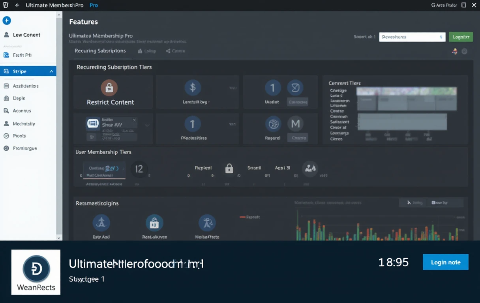The width and height of the screenshot is (480, 303).
Task: Switch to the Canne tab
Action: [176, 51]
